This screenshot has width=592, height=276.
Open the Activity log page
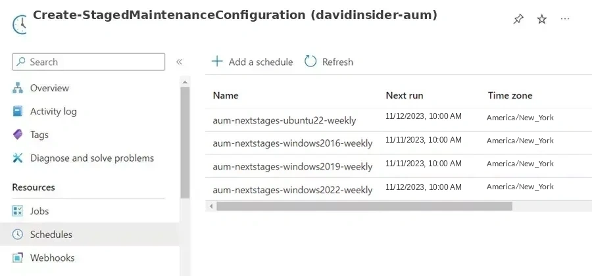(53, 111)
